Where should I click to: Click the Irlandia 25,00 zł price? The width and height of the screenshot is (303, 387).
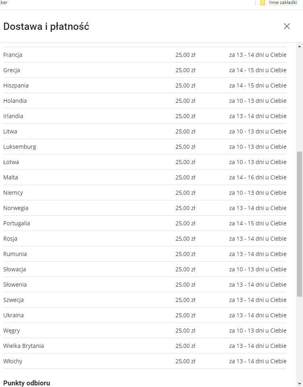point(185,116)
